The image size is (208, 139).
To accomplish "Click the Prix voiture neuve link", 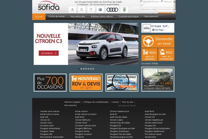I will pos(153,134).
